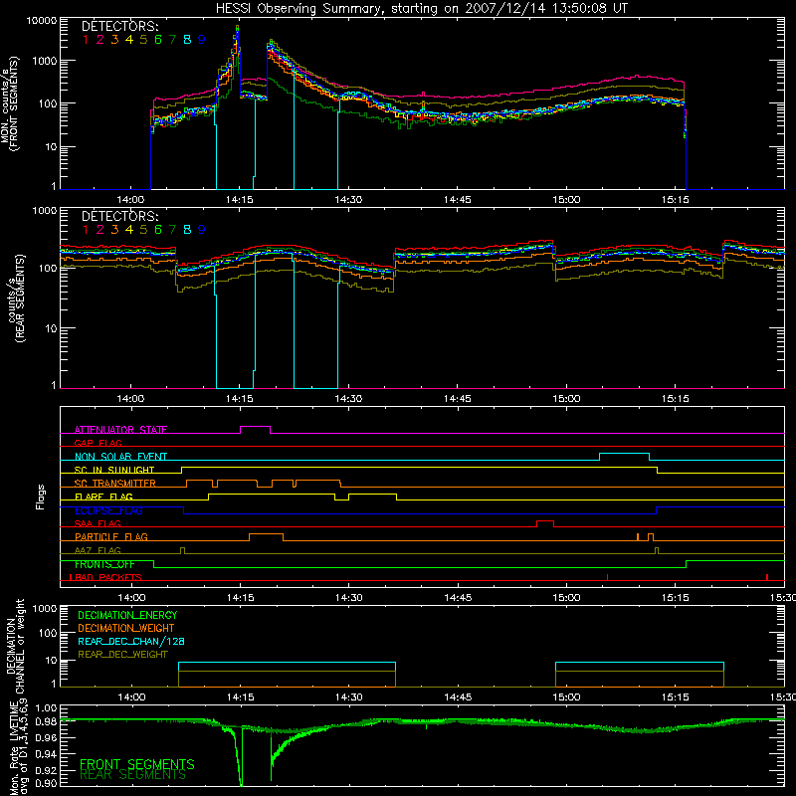Click the raised SAA_FLAG pulse on its line

coord(545,520)
